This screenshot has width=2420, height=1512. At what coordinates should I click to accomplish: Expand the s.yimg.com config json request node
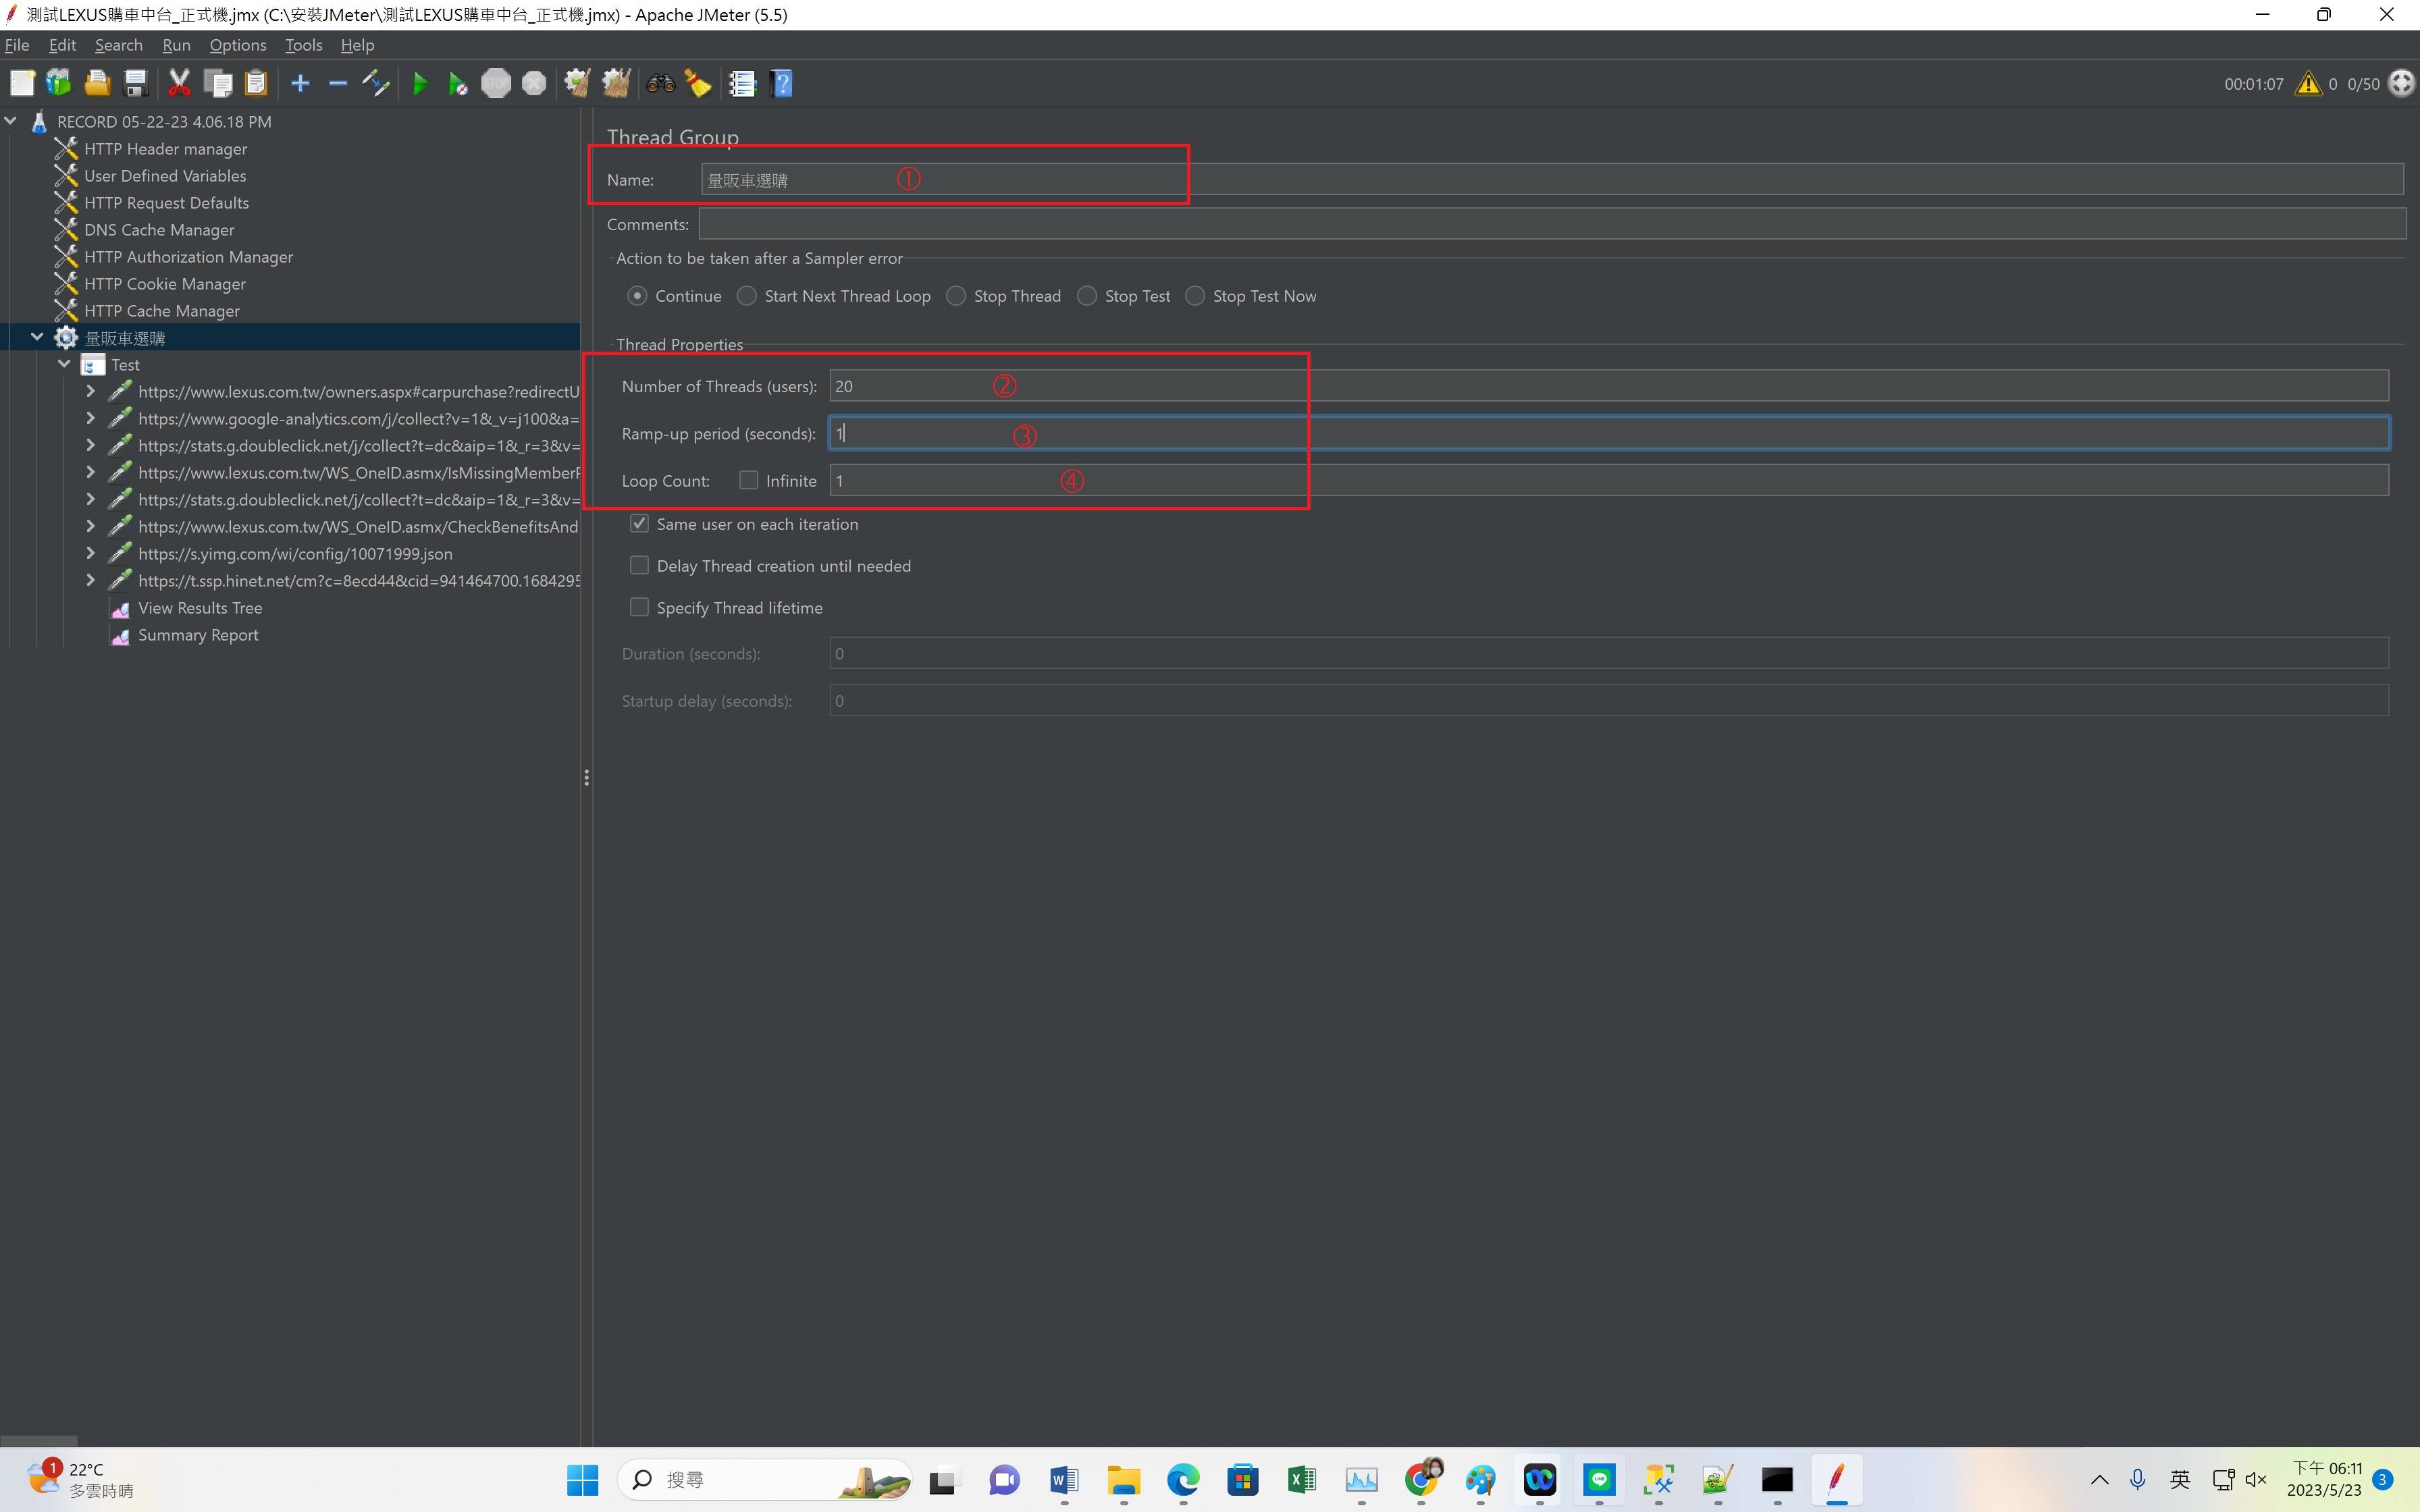[x=91, y=553]
